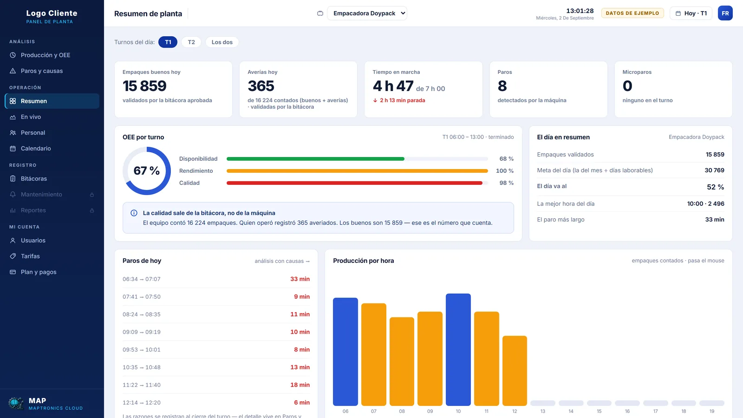Click the Microparos value 0
This screenshot has width=743, height=418.
pyautogui.click(x=627, y=86)
